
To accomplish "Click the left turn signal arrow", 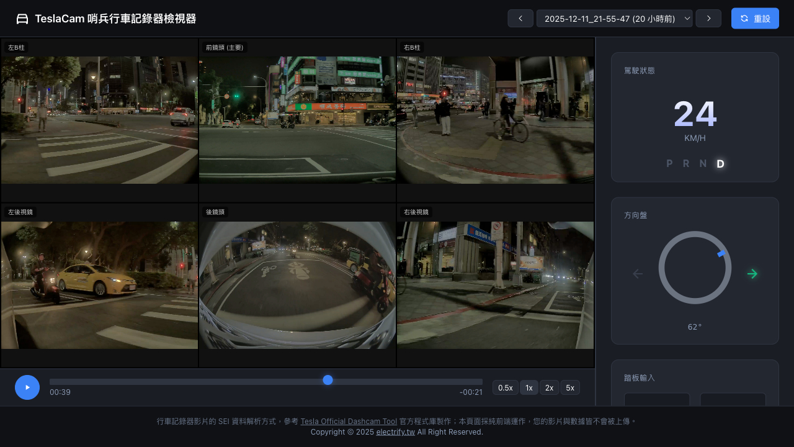I will coord(638,274).
